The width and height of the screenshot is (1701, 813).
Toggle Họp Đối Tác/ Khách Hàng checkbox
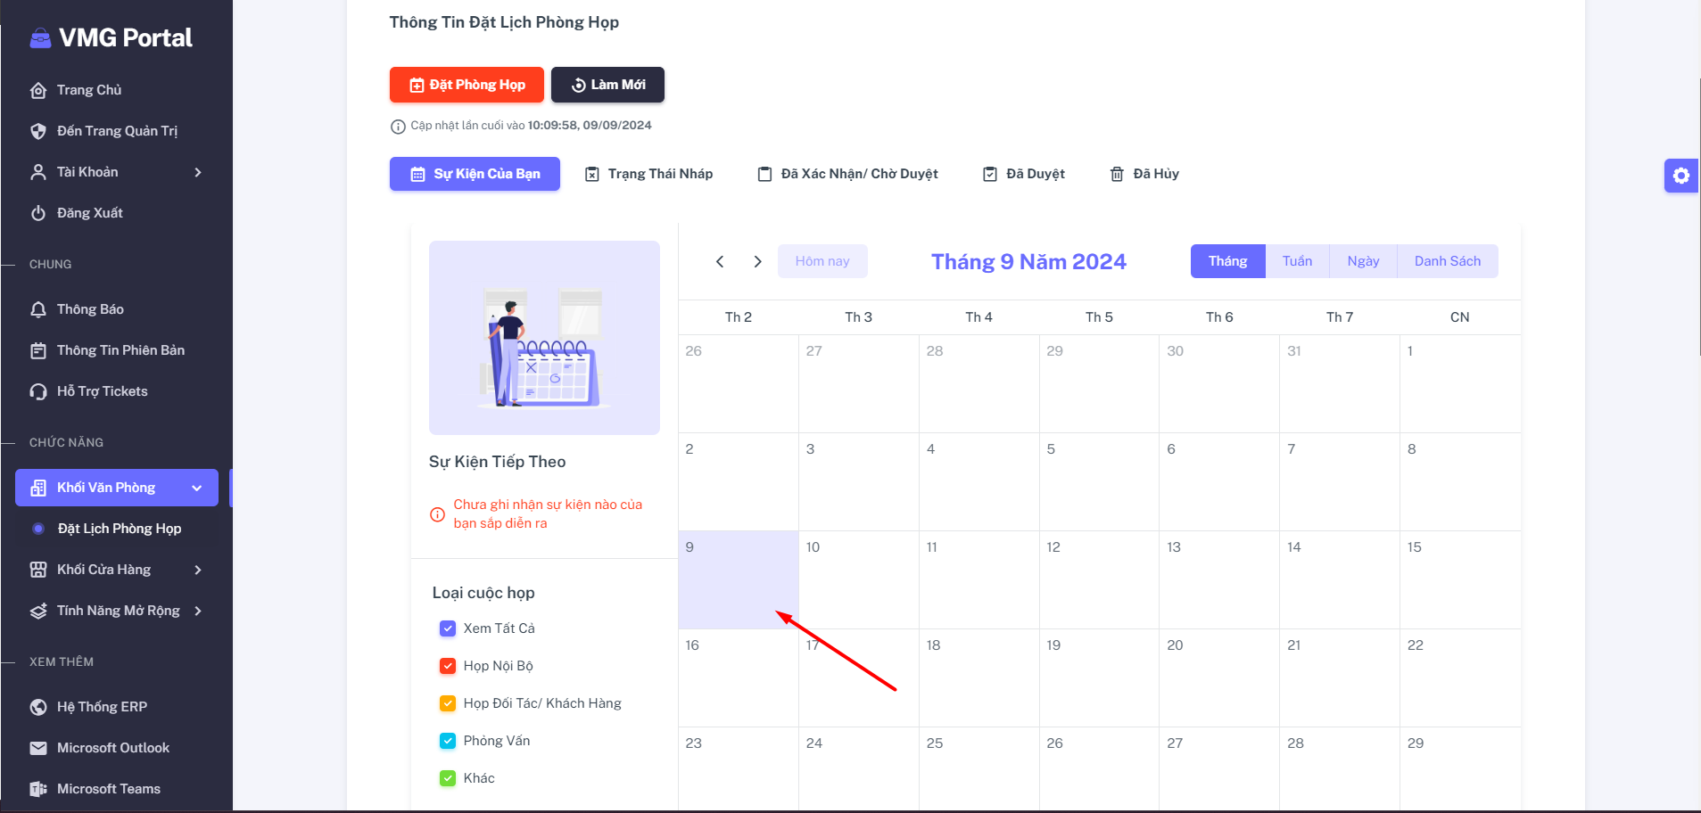448,703
